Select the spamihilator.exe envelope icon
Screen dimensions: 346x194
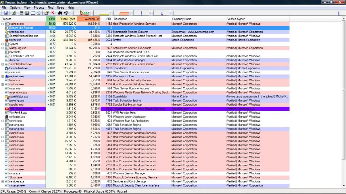(x=7, y=97)
